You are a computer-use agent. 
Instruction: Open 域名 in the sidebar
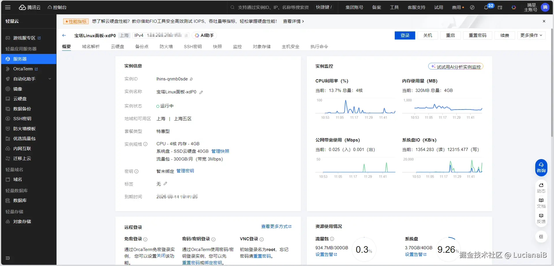point(18,180)
